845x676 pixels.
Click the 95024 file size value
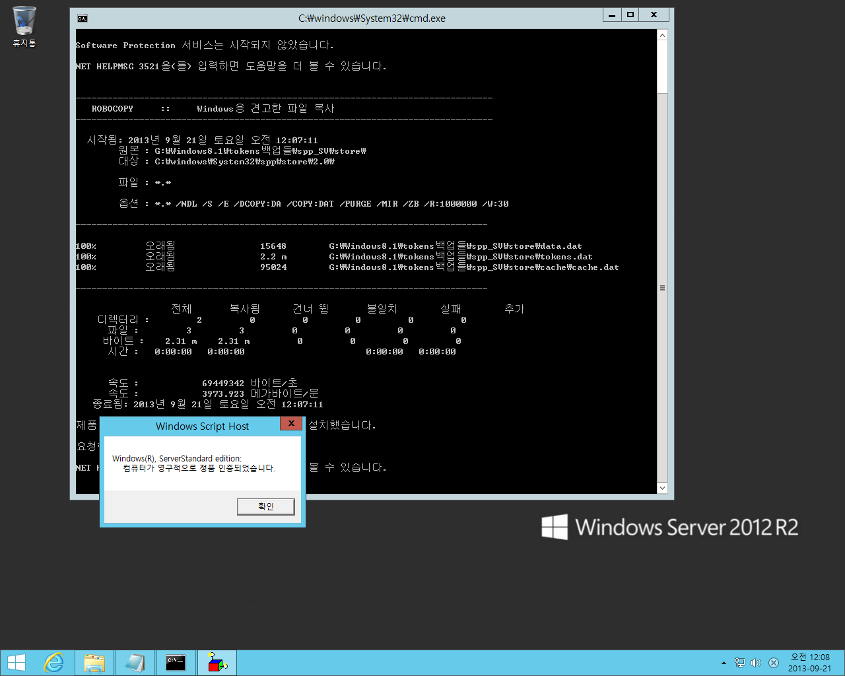coord(273,267)
